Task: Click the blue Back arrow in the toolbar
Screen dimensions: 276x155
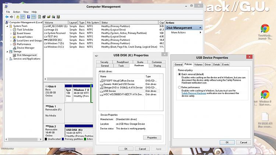Action: tap(7, 17)
